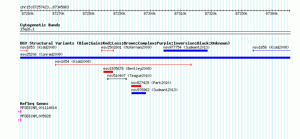Click the ruler's right end arrowhead

click(x=290, y=10)
